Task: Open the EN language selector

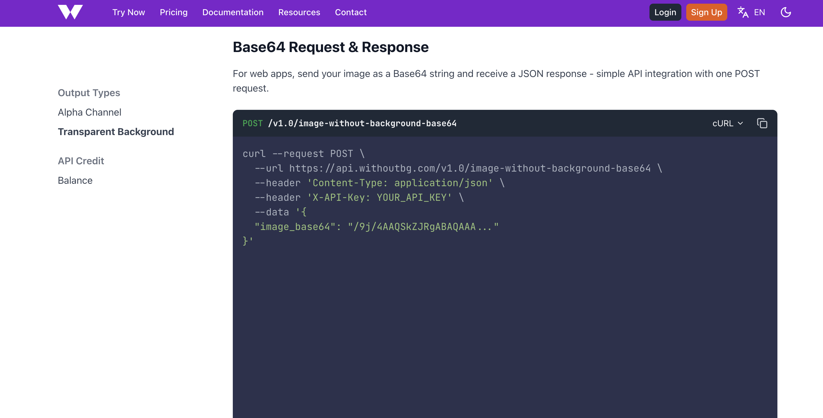Action: point(759,12)
